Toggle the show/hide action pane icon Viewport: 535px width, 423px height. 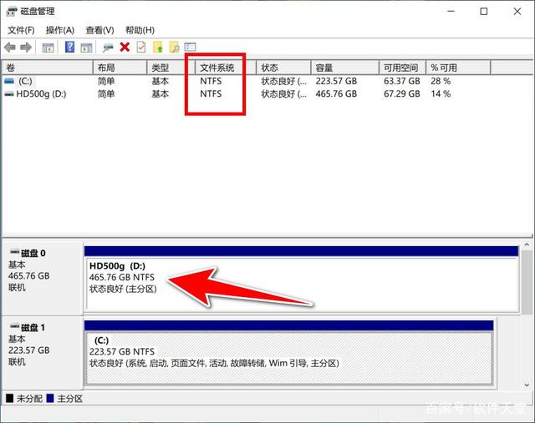pyautogui.click(x=86, y=48)
